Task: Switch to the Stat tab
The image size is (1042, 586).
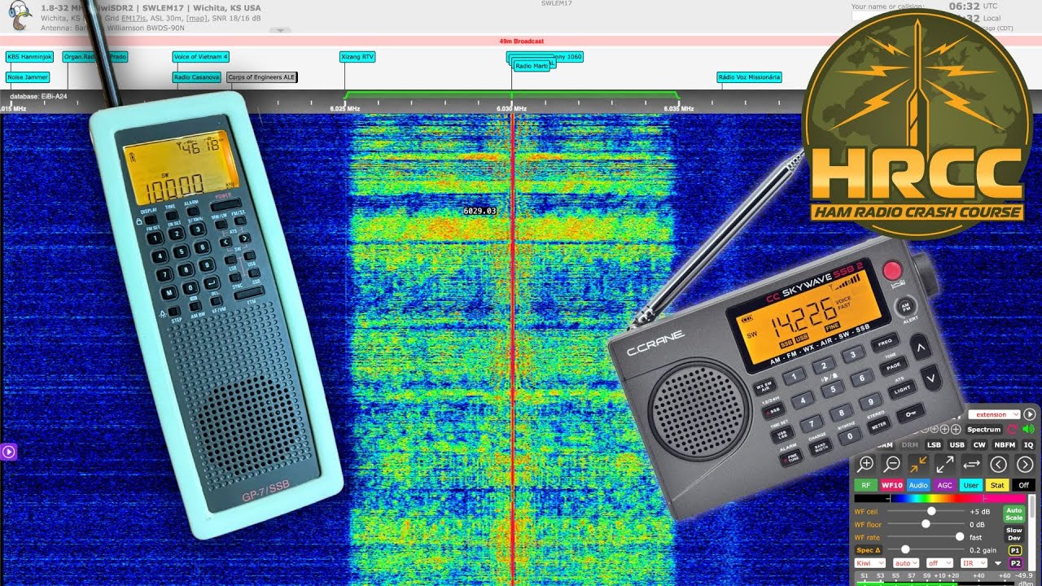Action: pos(997,484)
